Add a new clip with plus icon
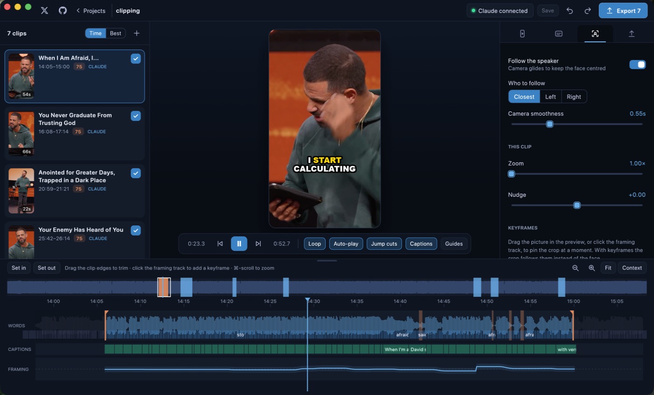654x395 pixels. [136, 33]
